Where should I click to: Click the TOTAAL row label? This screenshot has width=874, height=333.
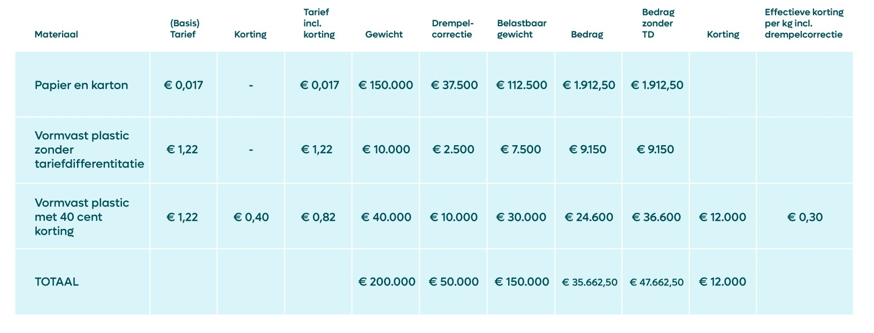tap(57, 282)
